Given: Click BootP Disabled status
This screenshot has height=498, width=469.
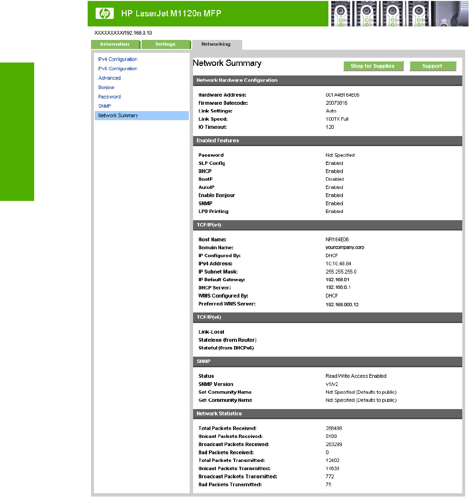Looking at the screenshot, I should [x=335, y=179].
